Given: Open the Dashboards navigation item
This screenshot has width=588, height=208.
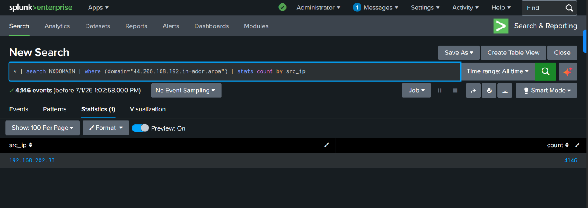Looking at the screenshot, I should (212, 26).
